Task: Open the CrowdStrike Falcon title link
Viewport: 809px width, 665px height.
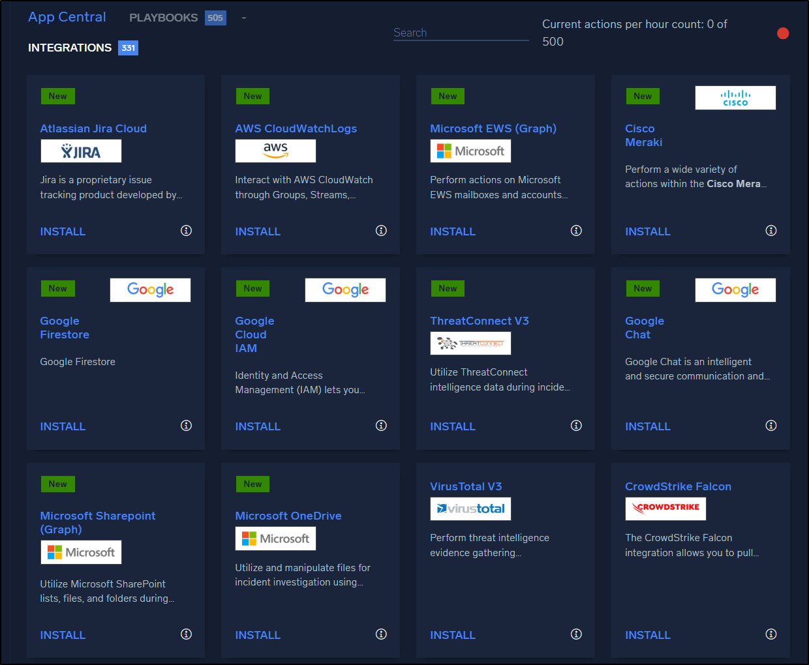Action: (678, 486)
